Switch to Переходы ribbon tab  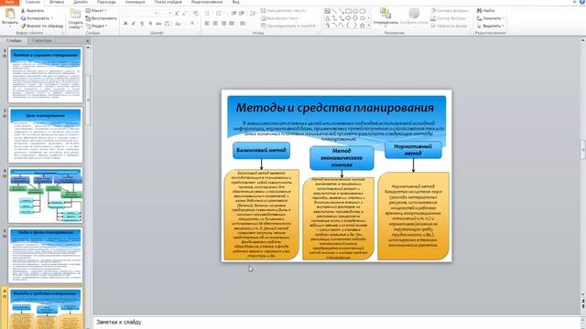(x=106, y=2)
